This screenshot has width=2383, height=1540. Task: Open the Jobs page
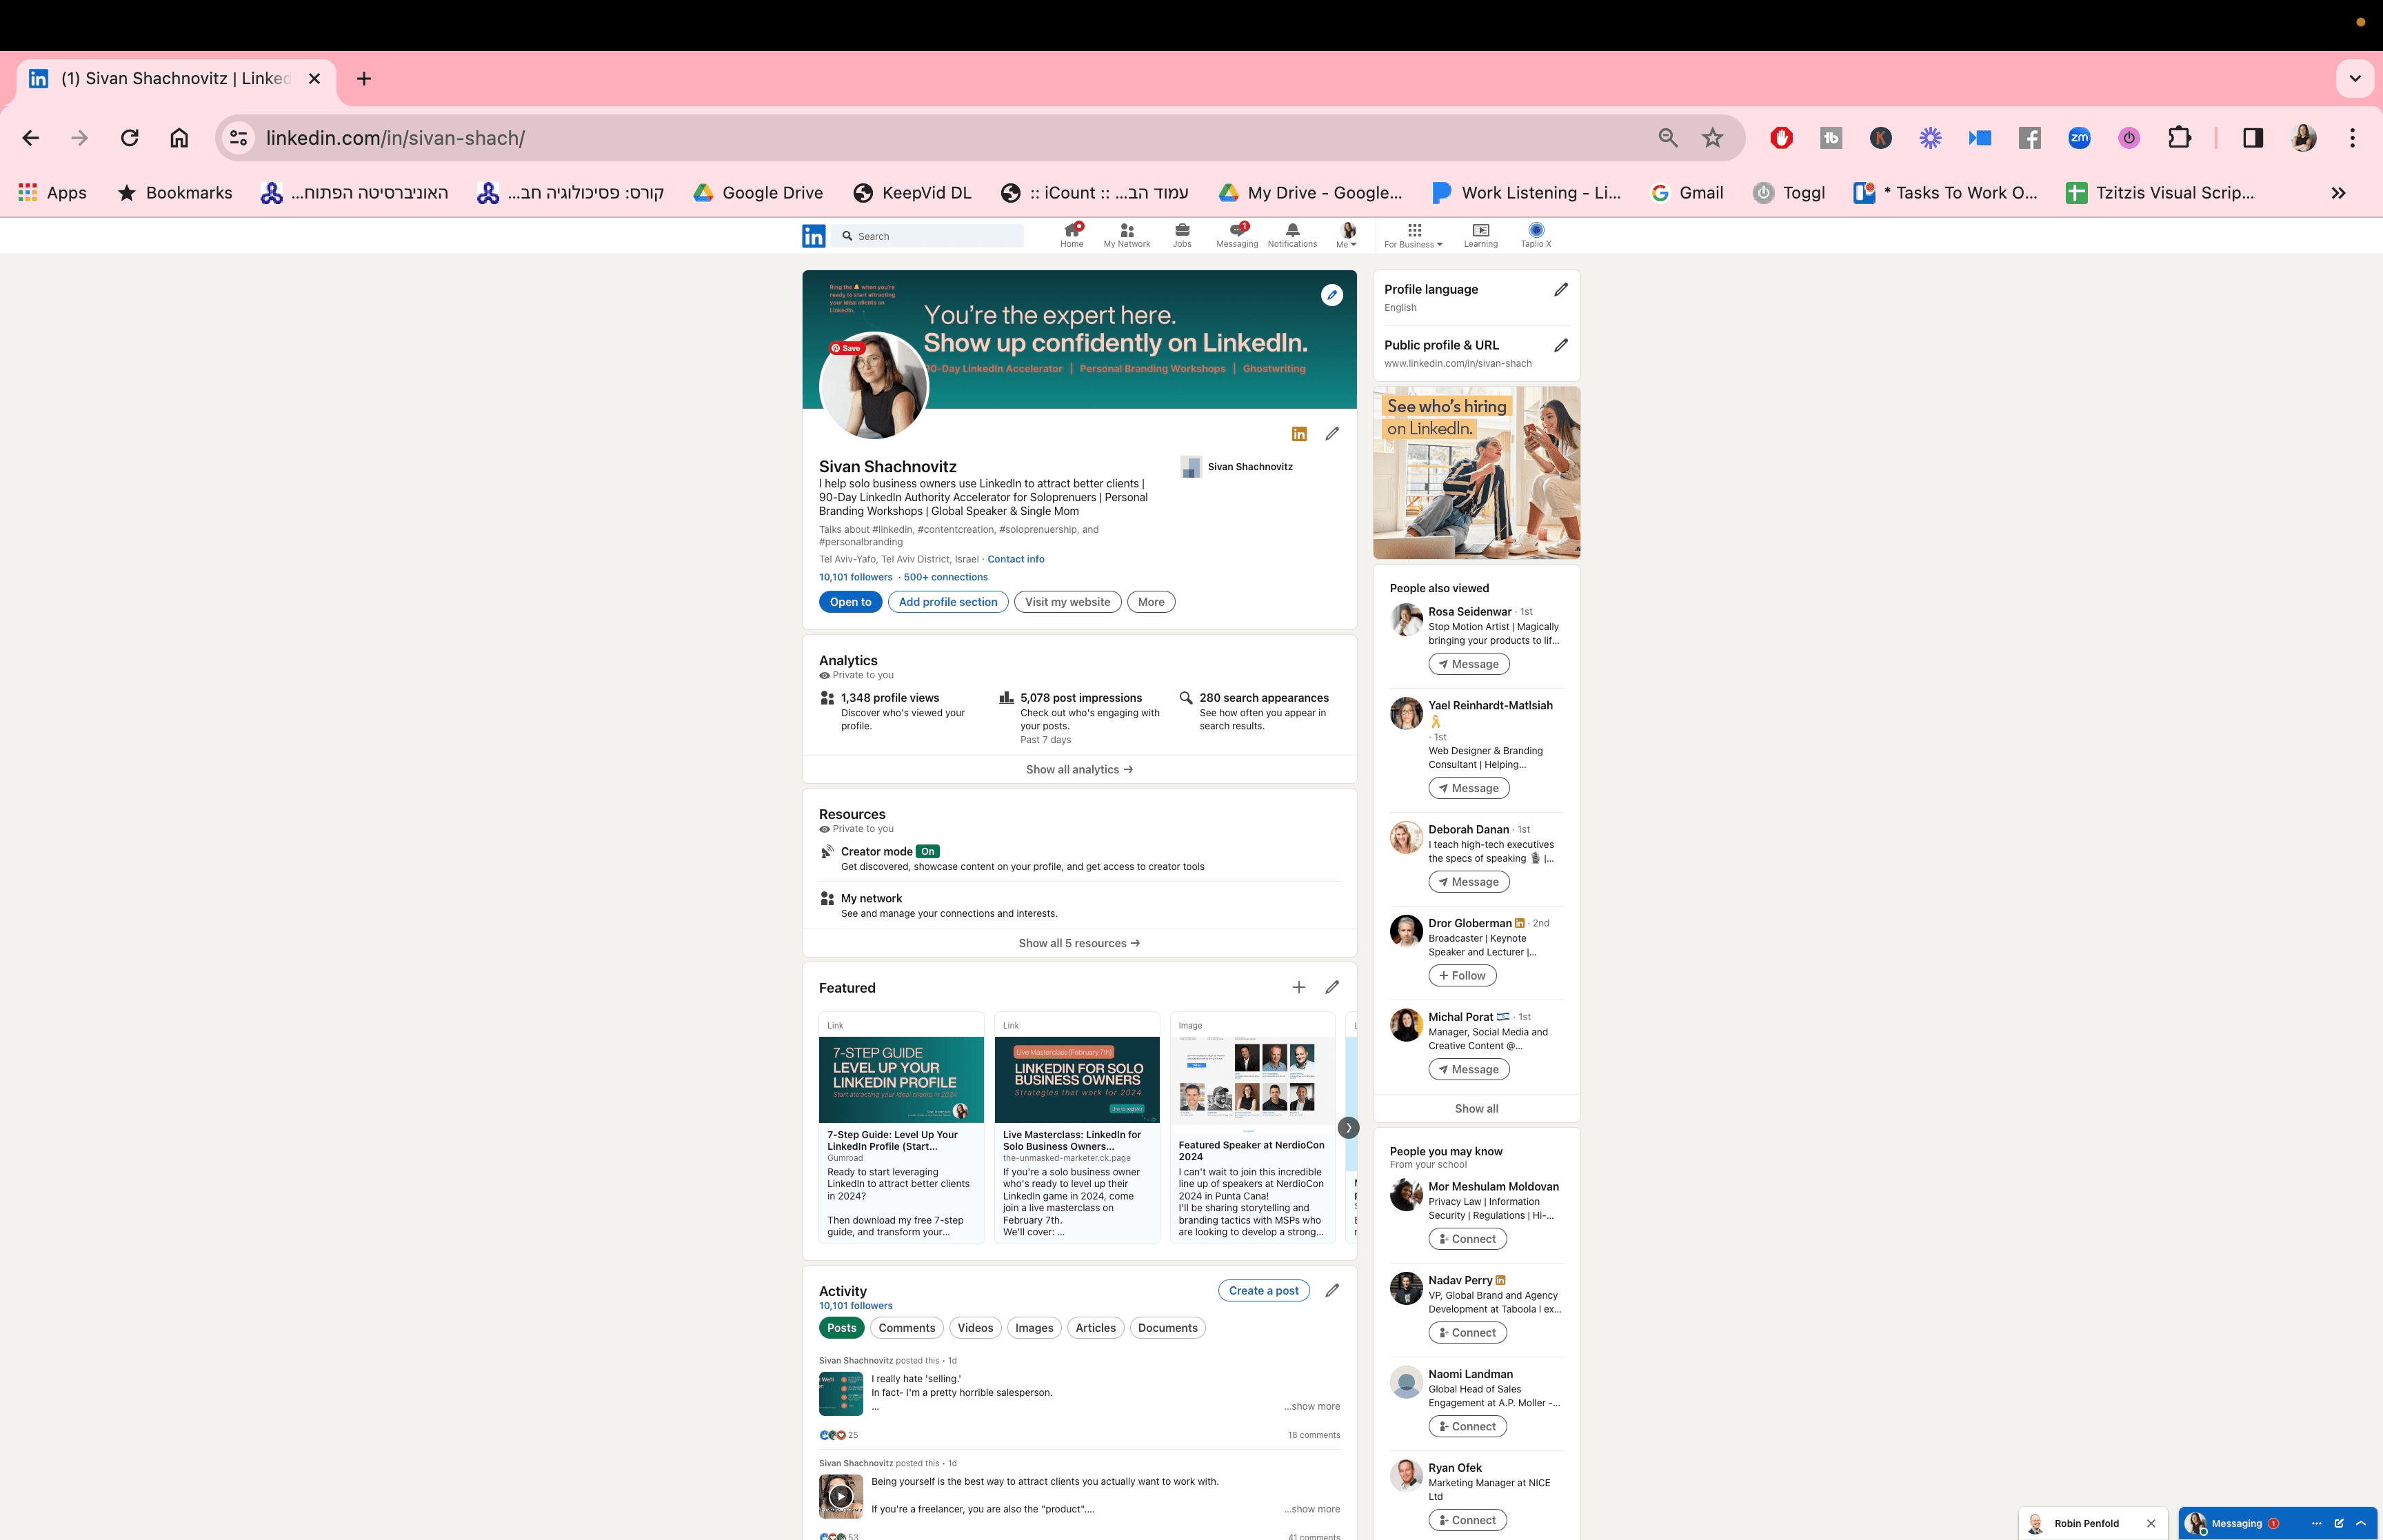1182,236
